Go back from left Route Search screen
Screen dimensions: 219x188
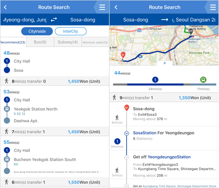click(x=5, y=7)
